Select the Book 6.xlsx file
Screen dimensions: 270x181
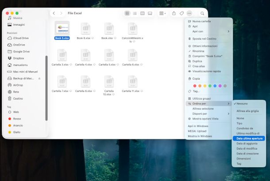click(85, 31)
